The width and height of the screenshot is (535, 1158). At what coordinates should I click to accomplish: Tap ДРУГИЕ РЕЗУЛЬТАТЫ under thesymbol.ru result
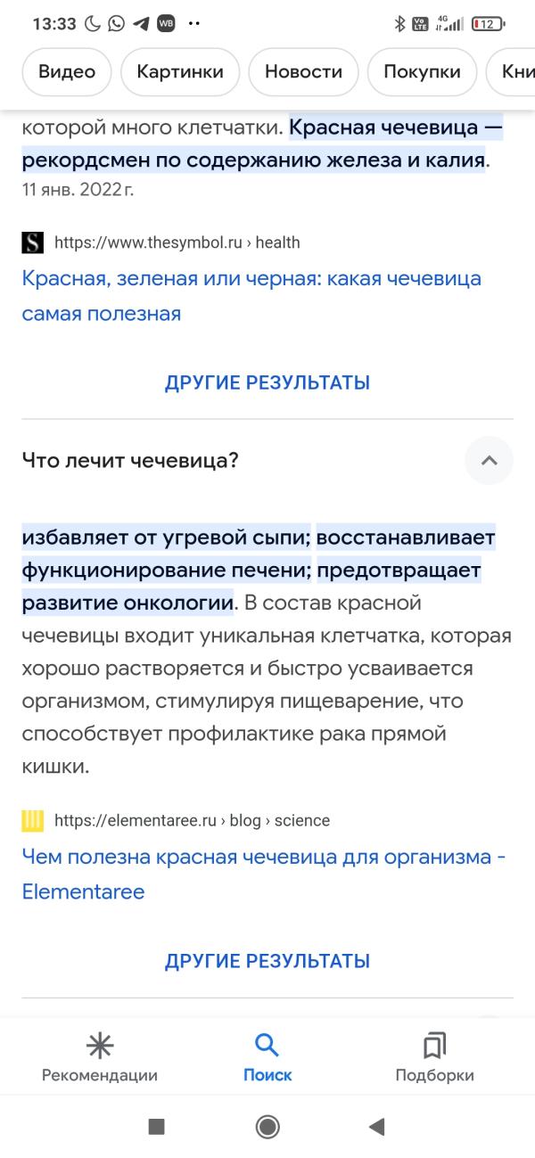[267, 383]
